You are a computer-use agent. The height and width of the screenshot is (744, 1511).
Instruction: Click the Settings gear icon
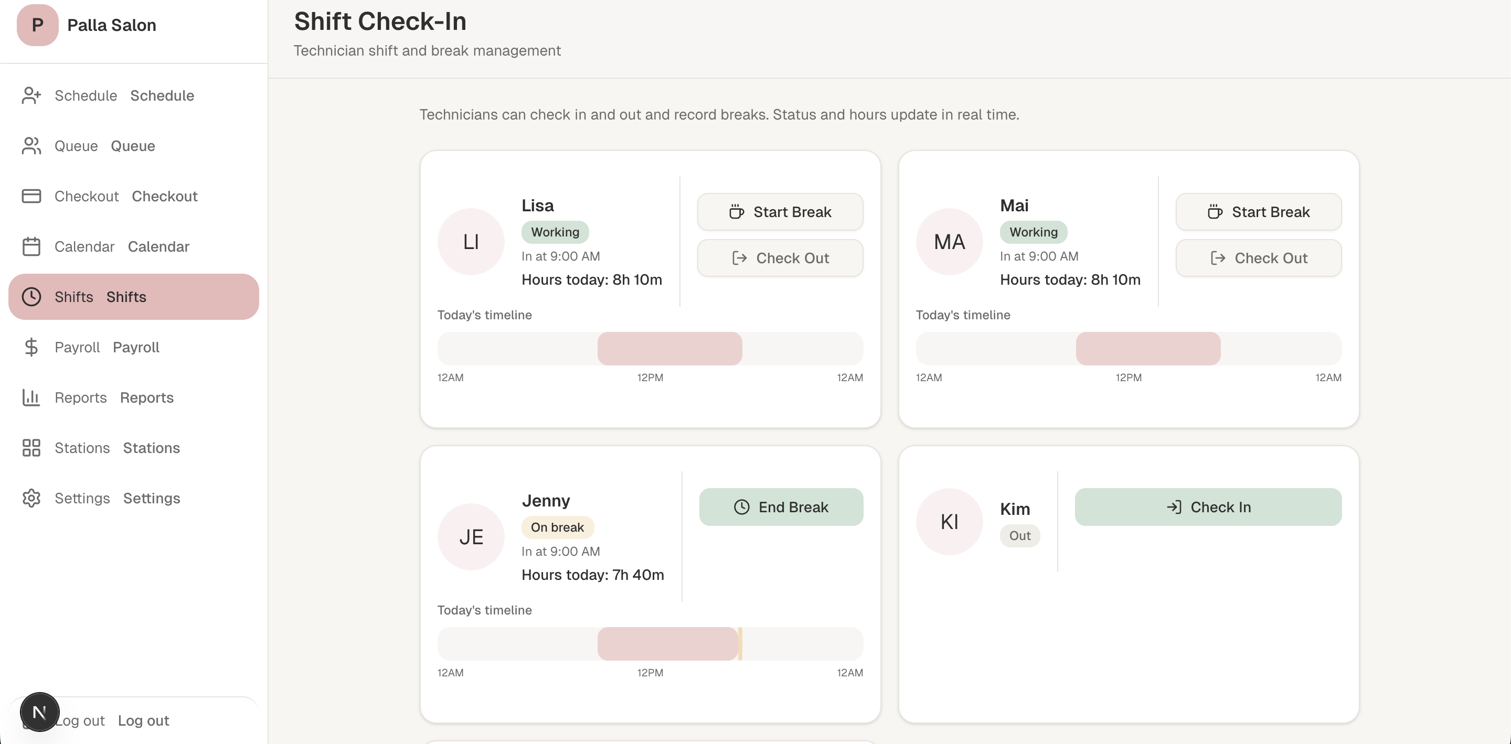pyautogui.click(x=31, y=499)
